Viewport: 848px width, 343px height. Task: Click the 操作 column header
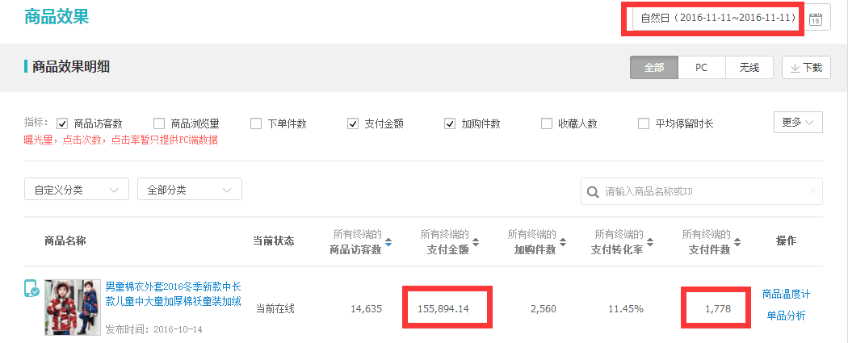pos(786,241)
